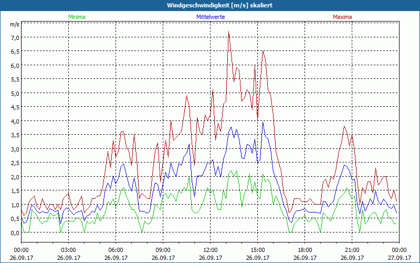Viewport: 420px width, 263px height.
Task: Click the 3,5 y-axis value
Action: click(15, 135)
